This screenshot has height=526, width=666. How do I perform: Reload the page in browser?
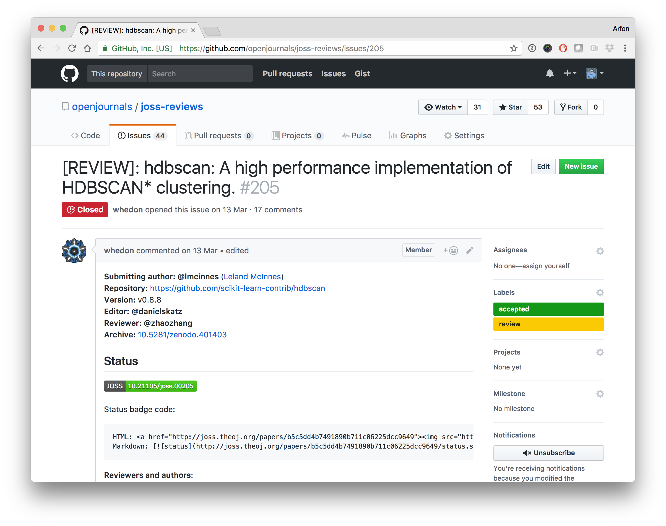[x=72, y=48]
